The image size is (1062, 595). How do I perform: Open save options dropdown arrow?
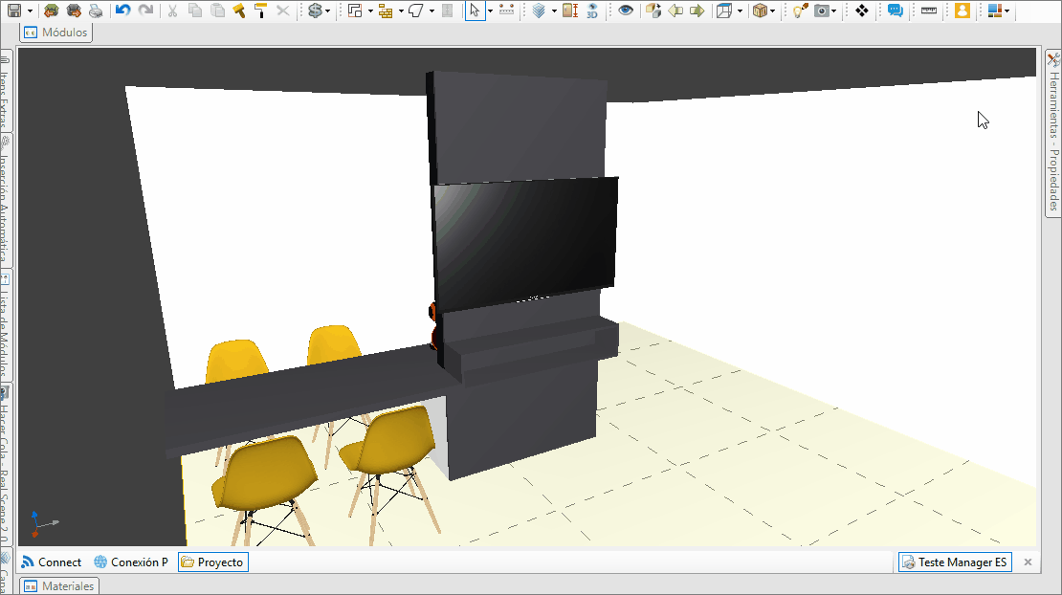30,11
